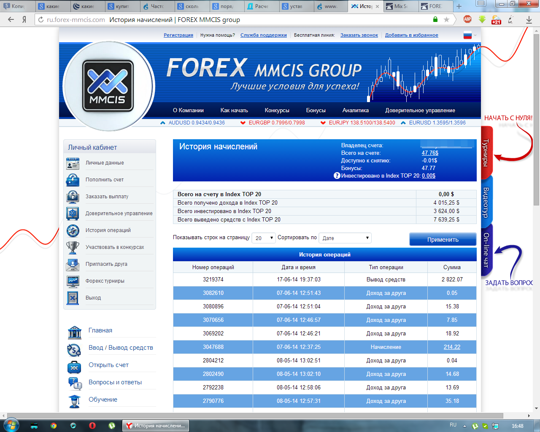
Task: Open the browser downloads arrow icon
Action: (x=529, y=19)
